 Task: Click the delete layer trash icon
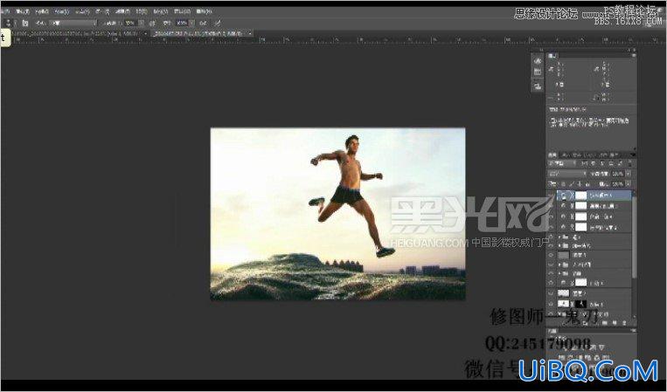[624, 323]
